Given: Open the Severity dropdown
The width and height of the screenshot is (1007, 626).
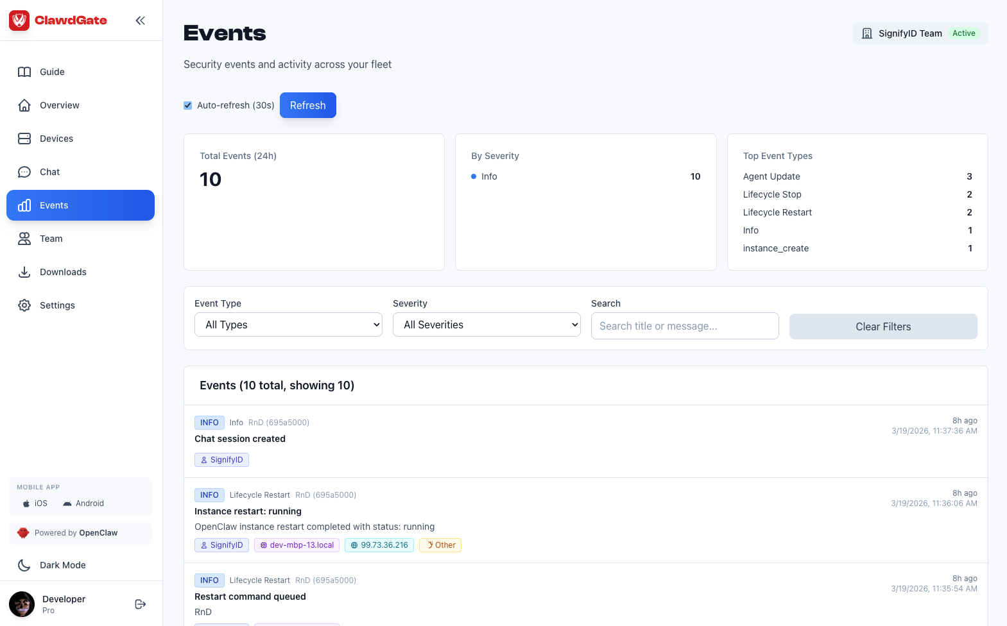Looking at the screenshot, I should click(486, 325).
